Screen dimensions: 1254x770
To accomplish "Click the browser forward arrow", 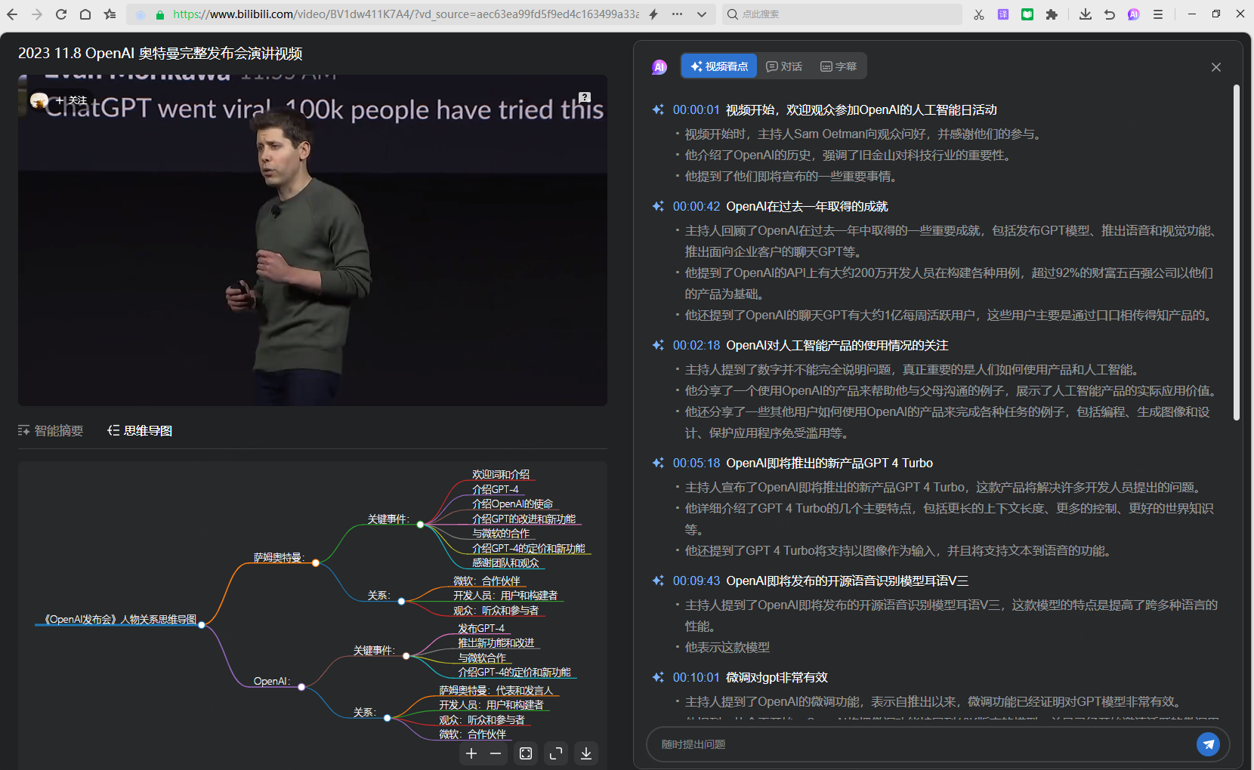I will tap(37, 14).
